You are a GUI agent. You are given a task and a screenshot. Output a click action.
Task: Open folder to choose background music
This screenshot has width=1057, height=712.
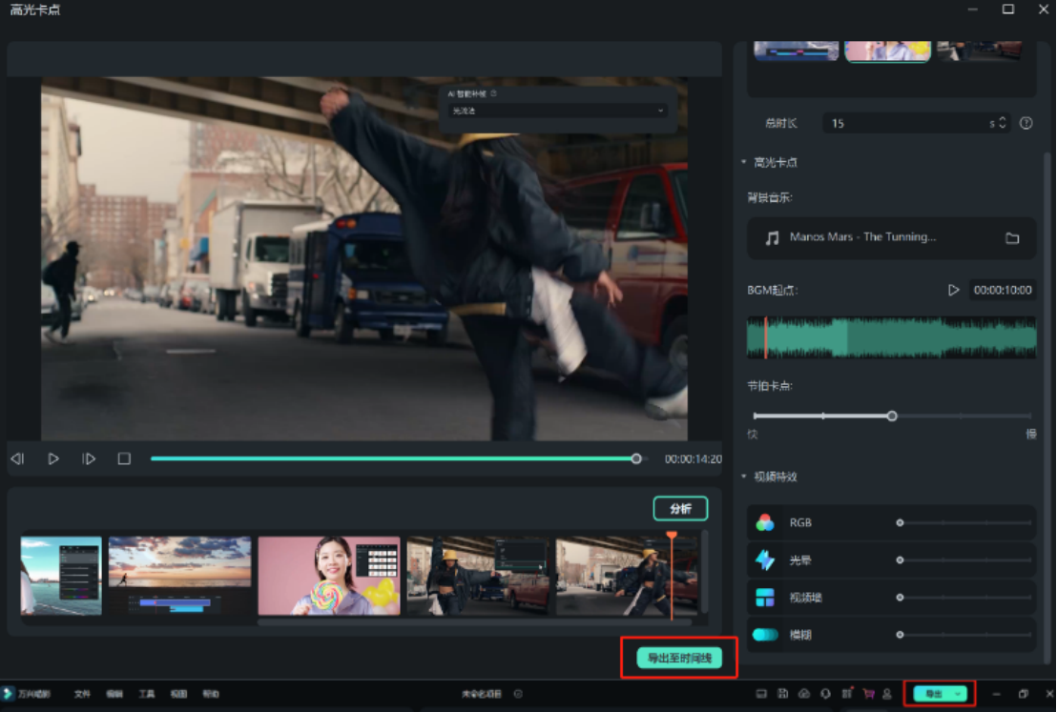[x=1012, y=237]
